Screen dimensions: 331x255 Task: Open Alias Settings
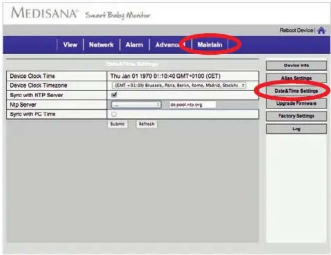click(297, 78)
